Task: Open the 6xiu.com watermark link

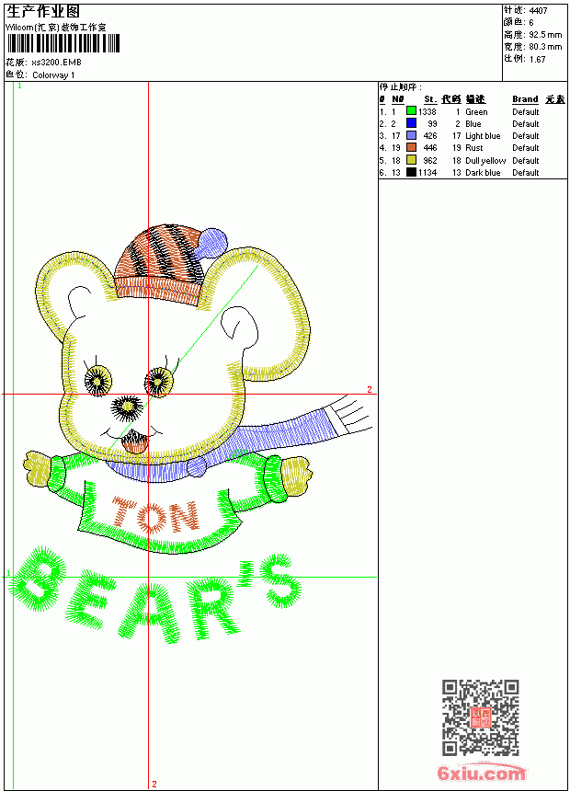Action: point(481,773)
